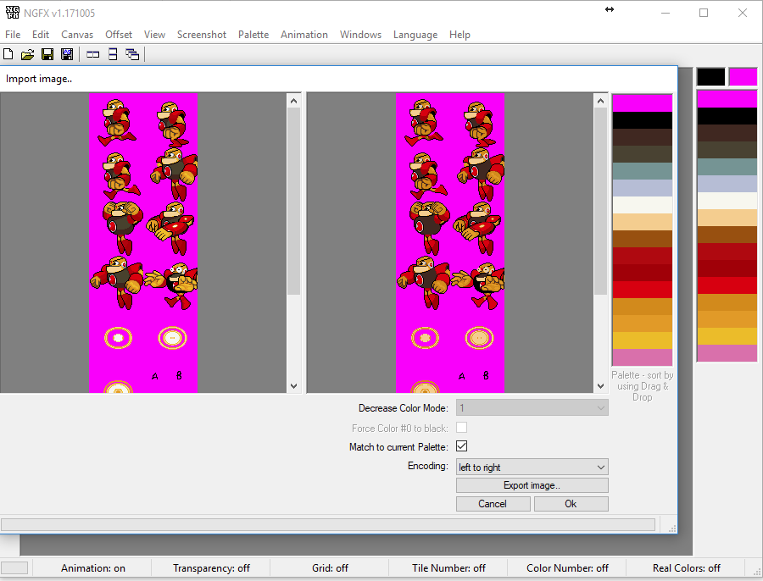Select the yellow swatch in import palette
This screenshot has width=763, height=581.
click(642, 340)
